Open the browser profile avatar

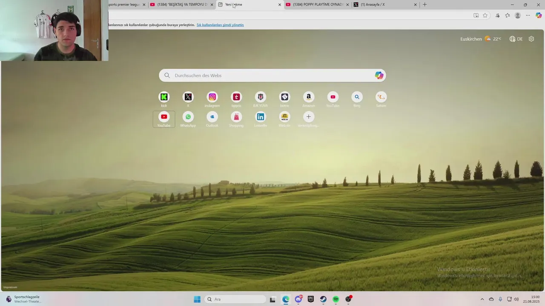click(x=518, y=15)
